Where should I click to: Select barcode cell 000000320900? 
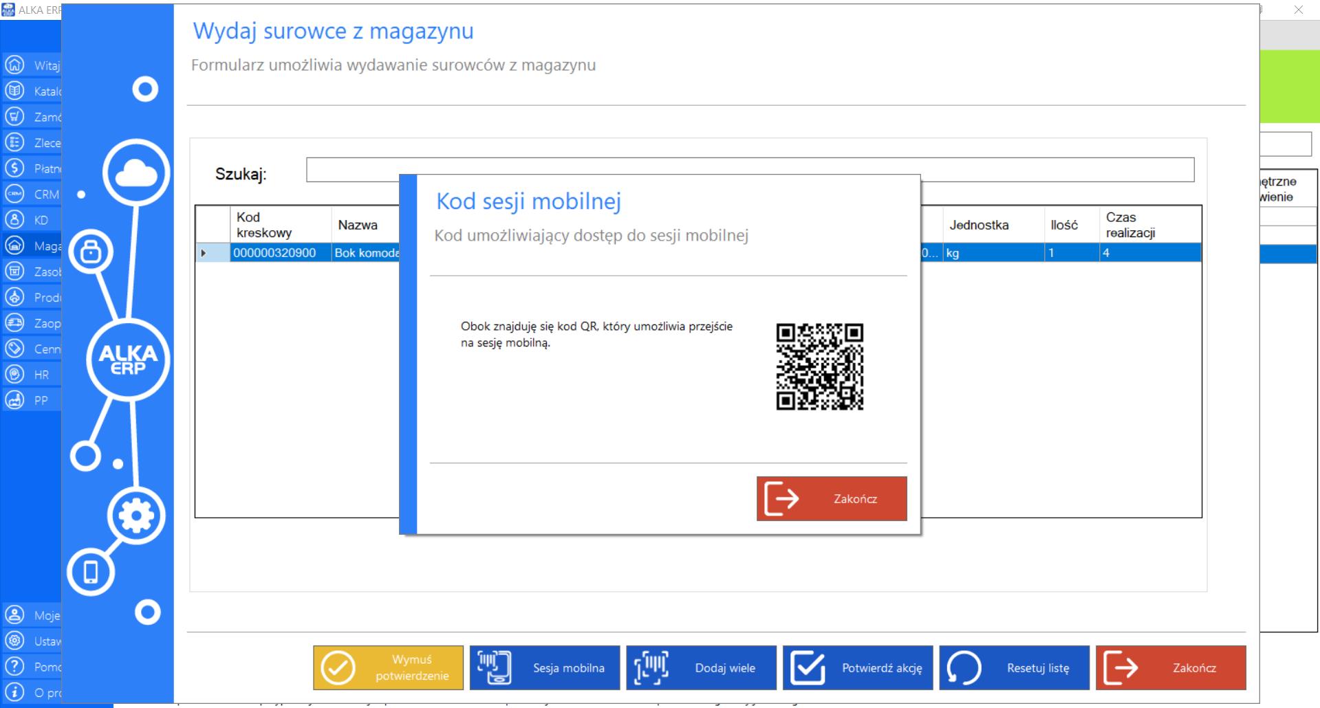tap(281, 253)
